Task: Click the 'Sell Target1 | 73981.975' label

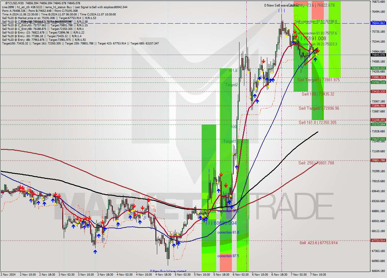Action: [x=318, y=80]
